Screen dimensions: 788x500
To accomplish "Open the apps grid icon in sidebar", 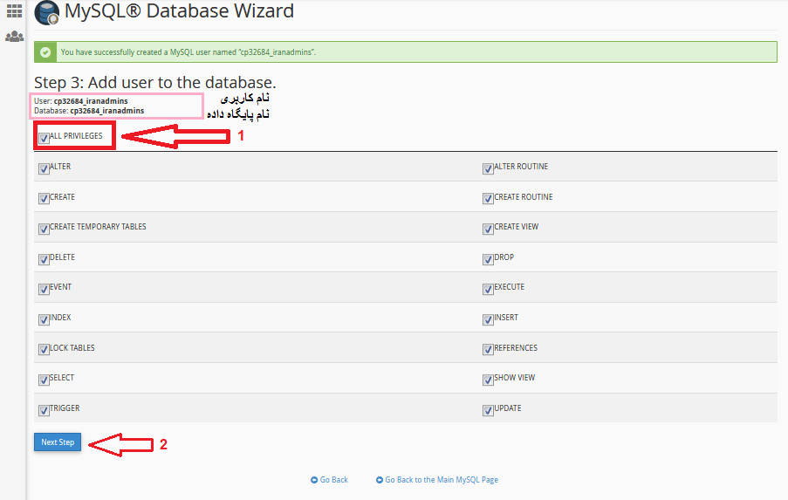I will (x=14, y=10).
